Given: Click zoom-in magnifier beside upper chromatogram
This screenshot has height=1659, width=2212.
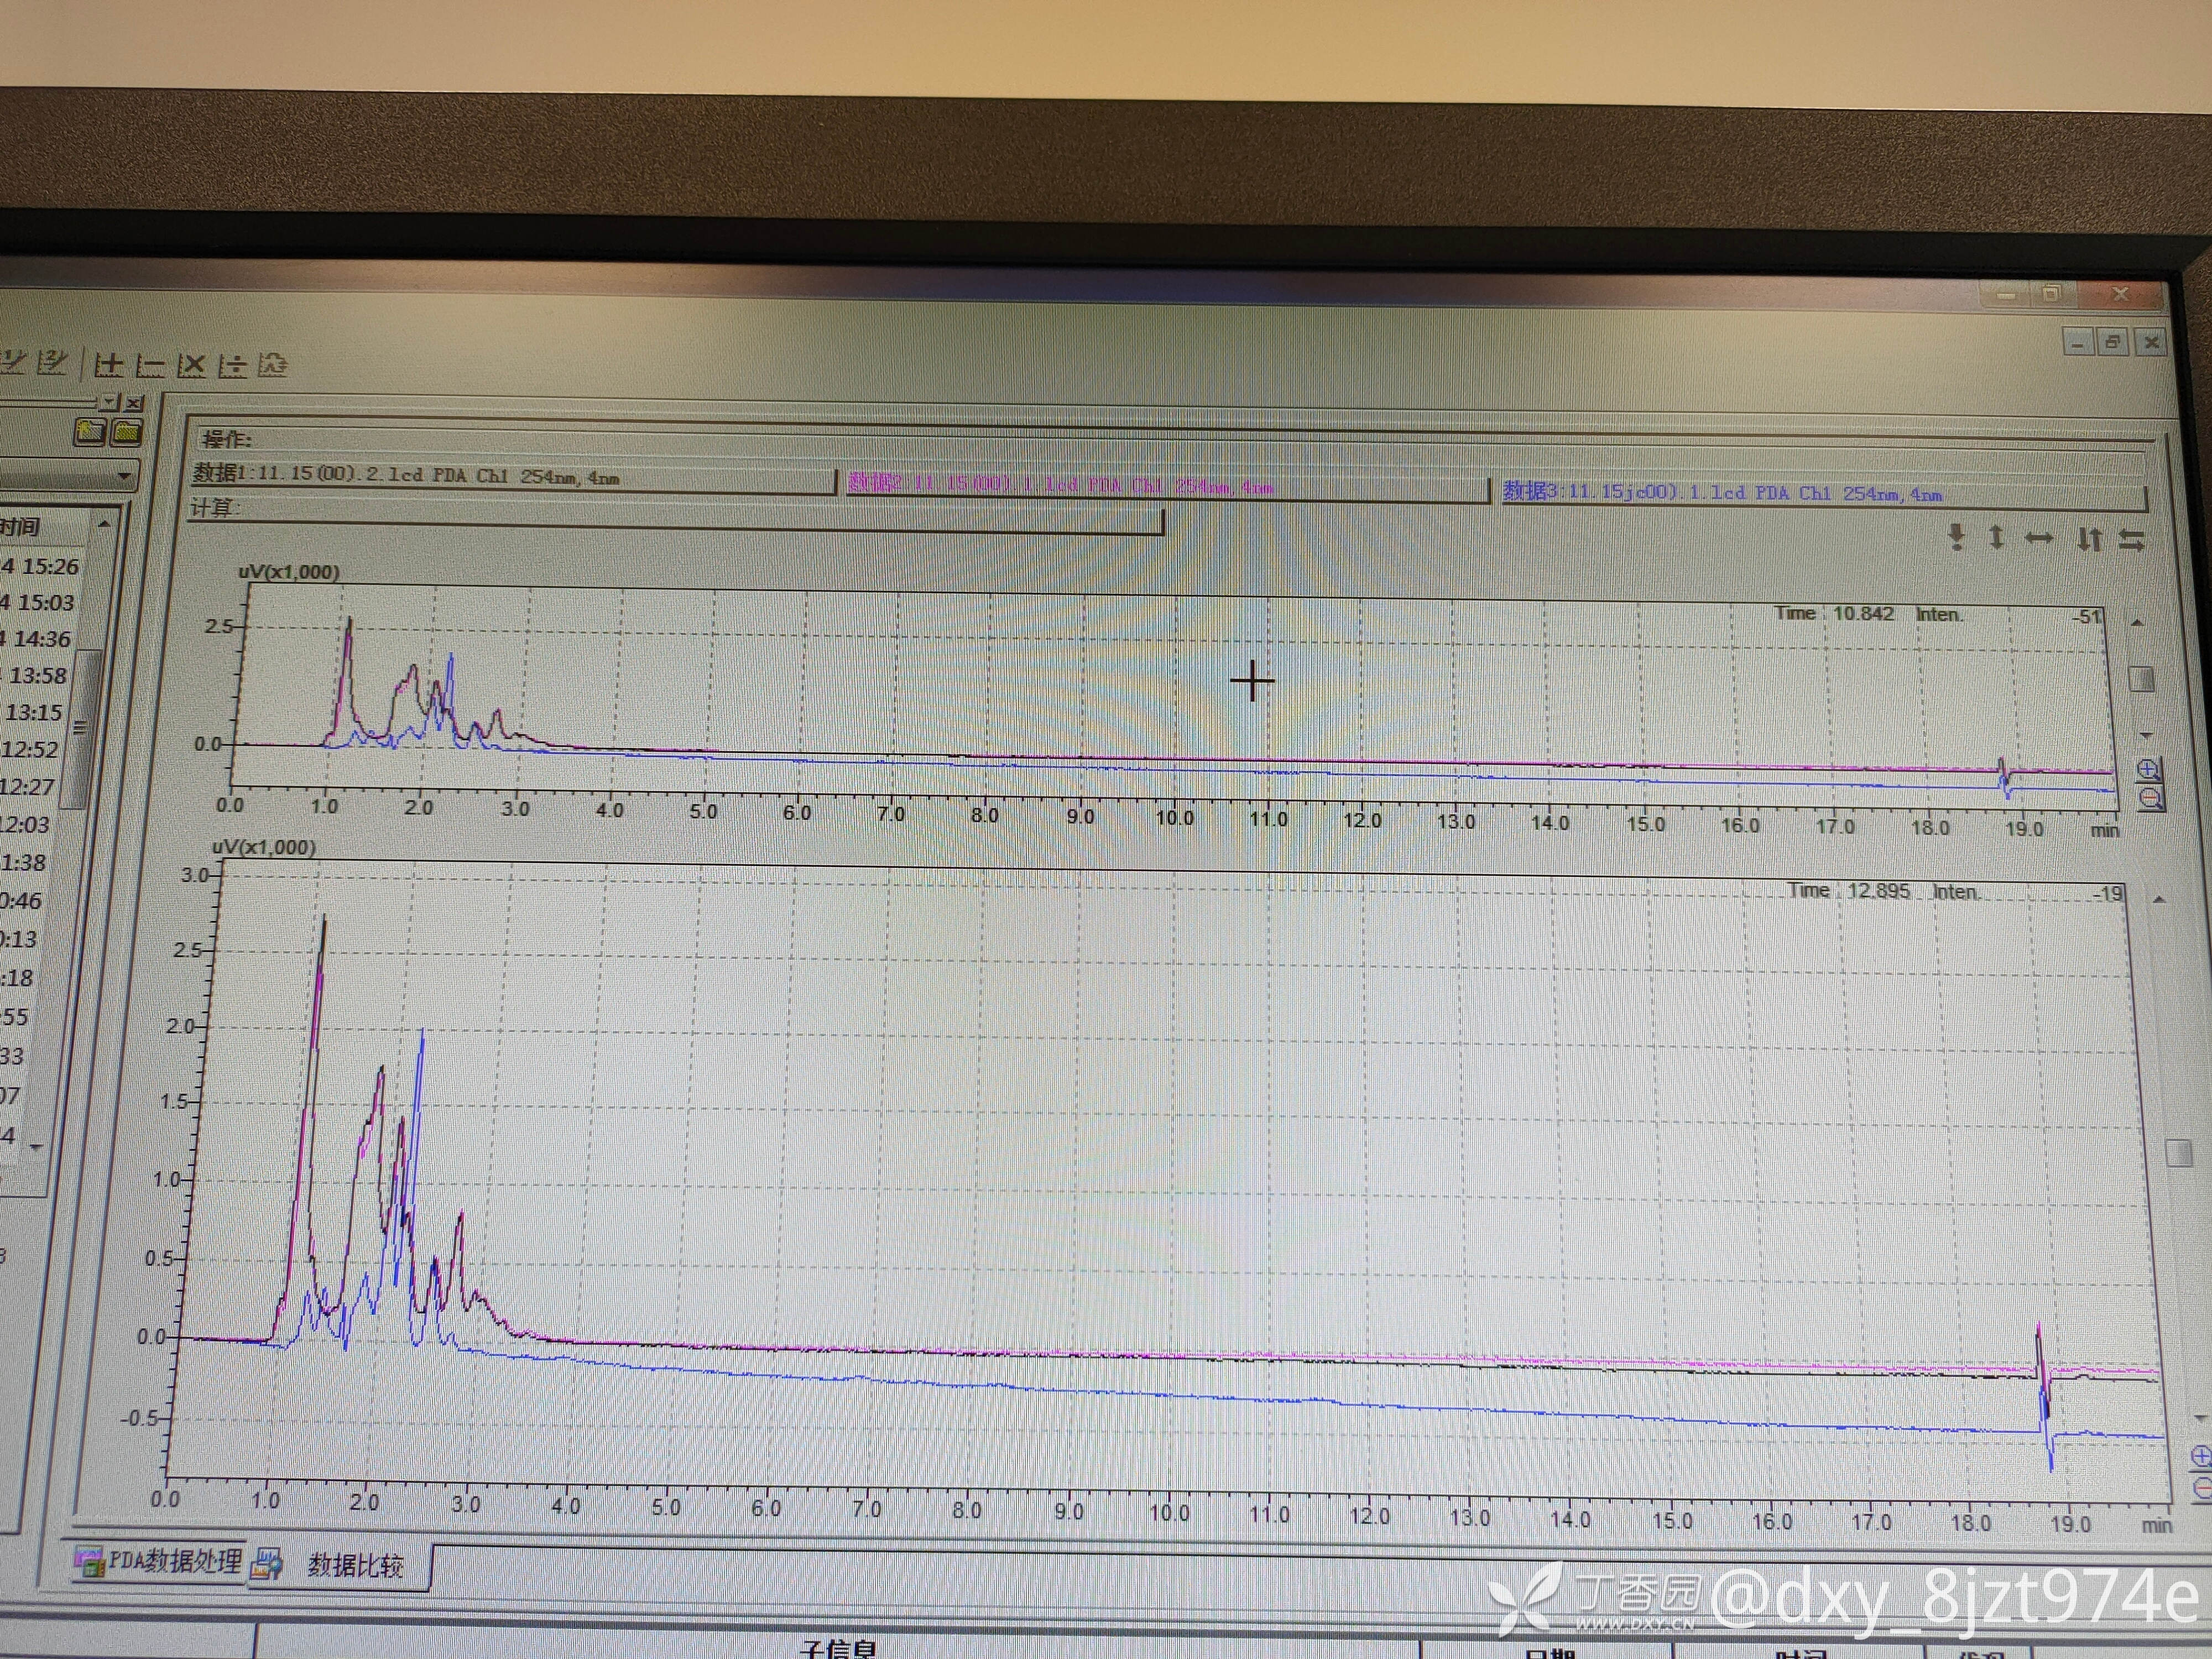Looking at the screenshot, I should [2149, 769].
